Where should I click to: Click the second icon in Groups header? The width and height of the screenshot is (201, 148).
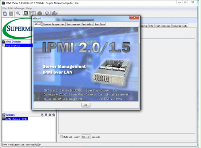(x=46, y=115)
